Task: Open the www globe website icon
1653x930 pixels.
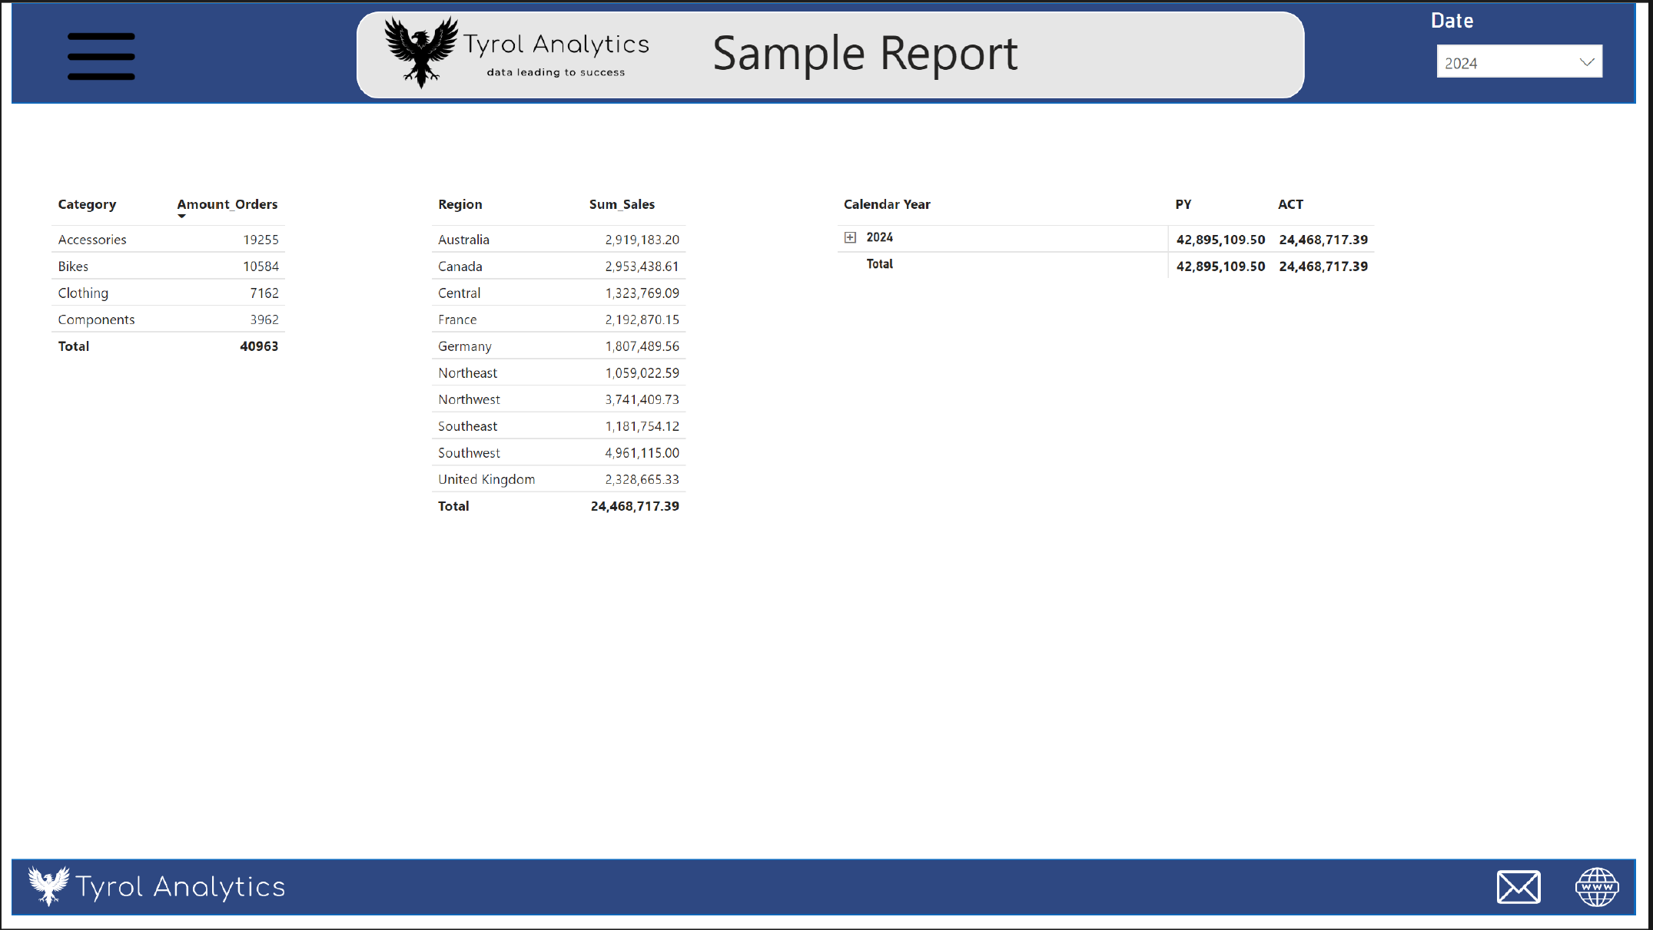Action: (x=1596, y=887)
